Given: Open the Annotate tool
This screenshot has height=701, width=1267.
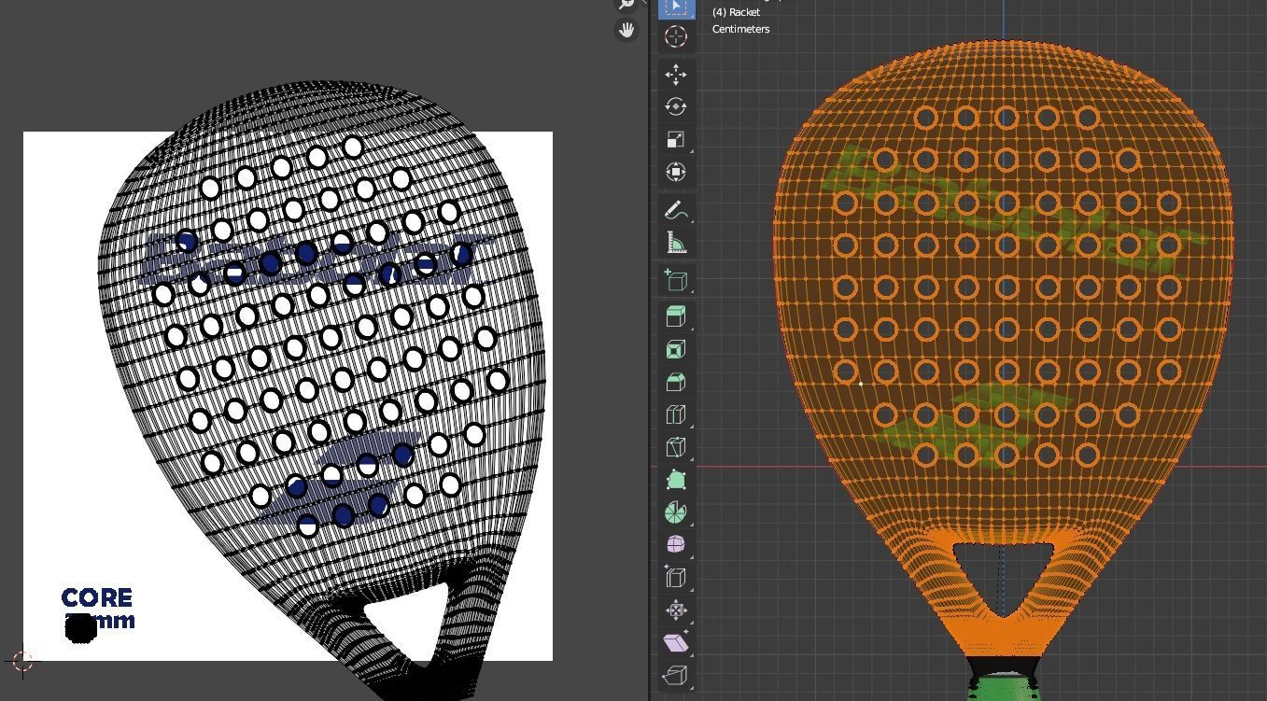Looking at the screenshot, I should point(675,209).
